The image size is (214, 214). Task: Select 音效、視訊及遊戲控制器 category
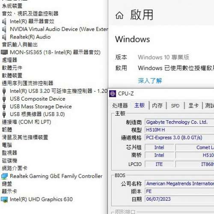(30, 14)
